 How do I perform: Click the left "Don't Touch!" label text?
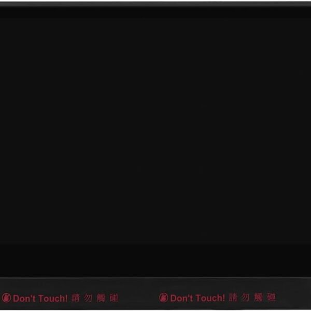click(x=40, y=298)
